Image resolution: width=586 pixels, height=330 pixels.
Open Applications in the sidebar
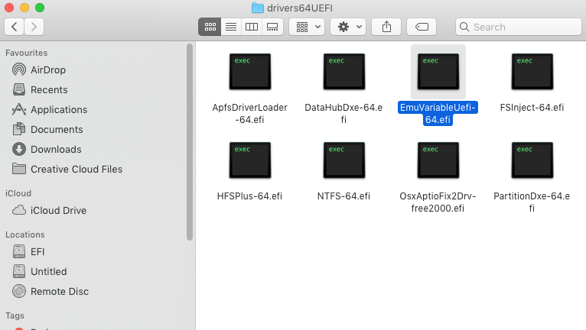[59, 109]
